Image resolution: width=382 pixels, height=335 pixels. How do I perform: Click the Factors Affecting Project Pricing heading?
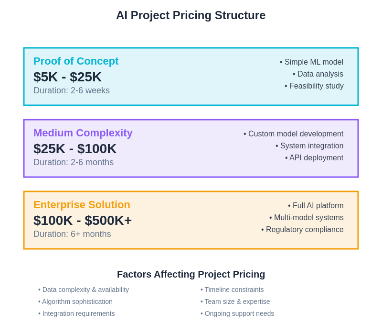tap(191, 274)
